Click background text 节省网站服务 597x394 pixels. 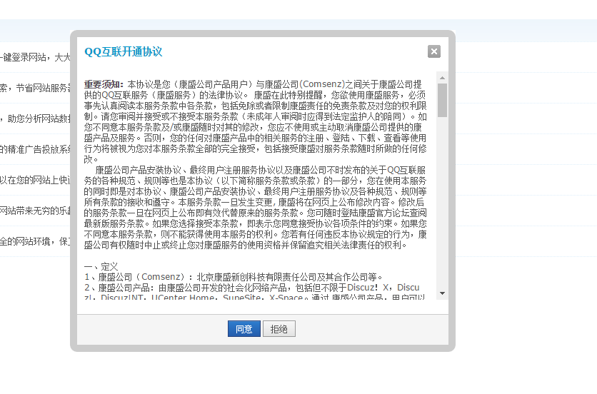point(43,88)
